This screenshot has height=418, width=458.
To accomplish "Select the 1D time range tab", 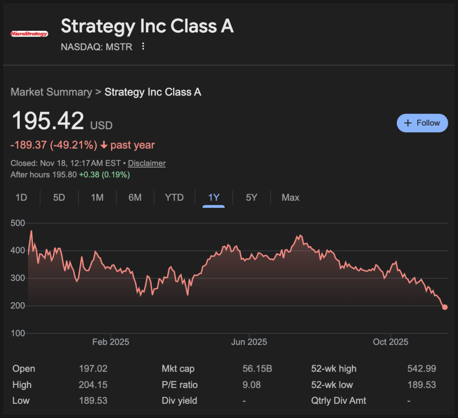I will [x=21, y=197].
